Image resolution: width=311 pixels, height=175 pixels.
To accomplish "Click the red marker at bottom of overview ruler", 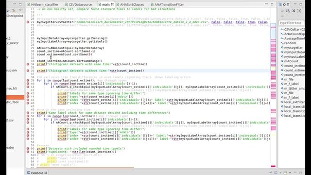I will point(273,166).
